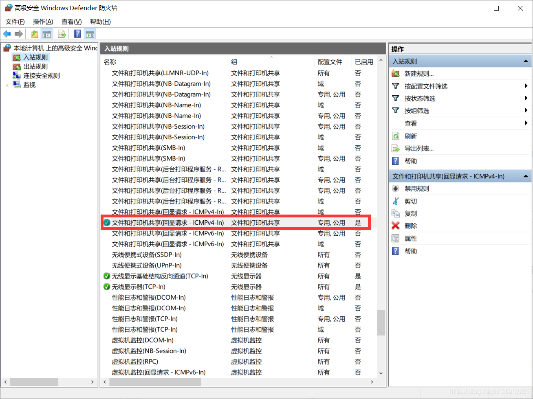
Task: Toggle the show/hide action pane toolbar icon
Action: [x=90, y=34]
